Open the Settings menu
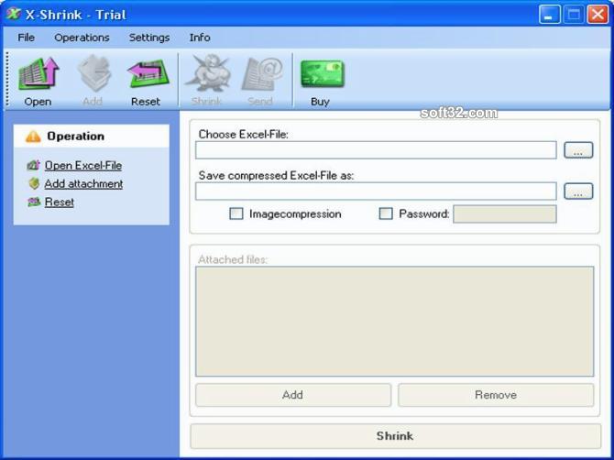614x460 pixels. (149, 38)
